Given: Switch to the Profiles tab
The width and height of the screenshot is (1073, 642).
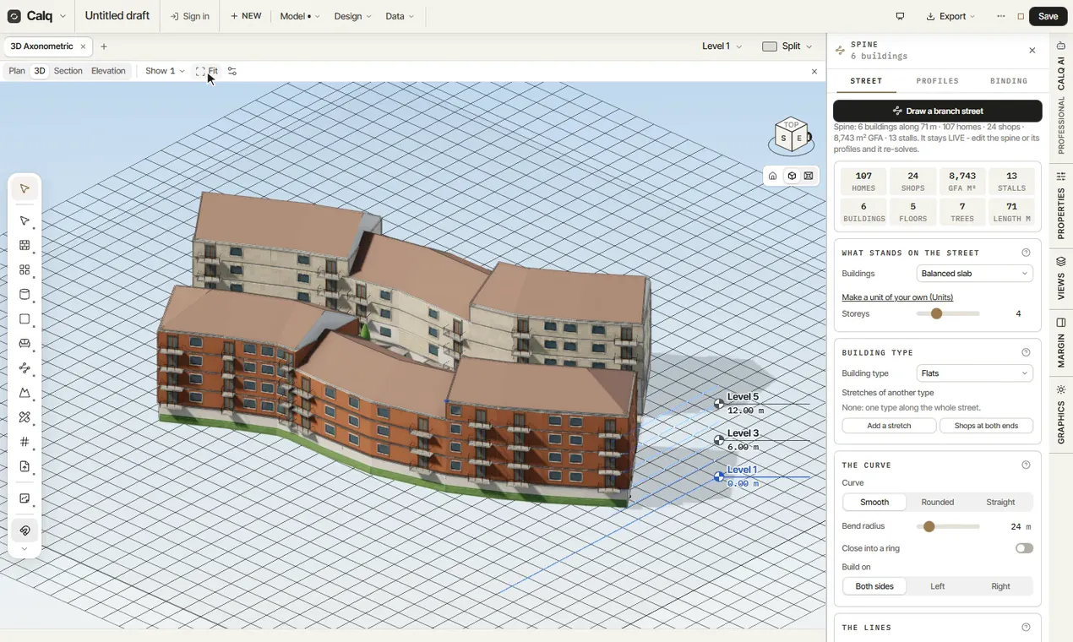Looking at the screenshot, I should [938, 81].
